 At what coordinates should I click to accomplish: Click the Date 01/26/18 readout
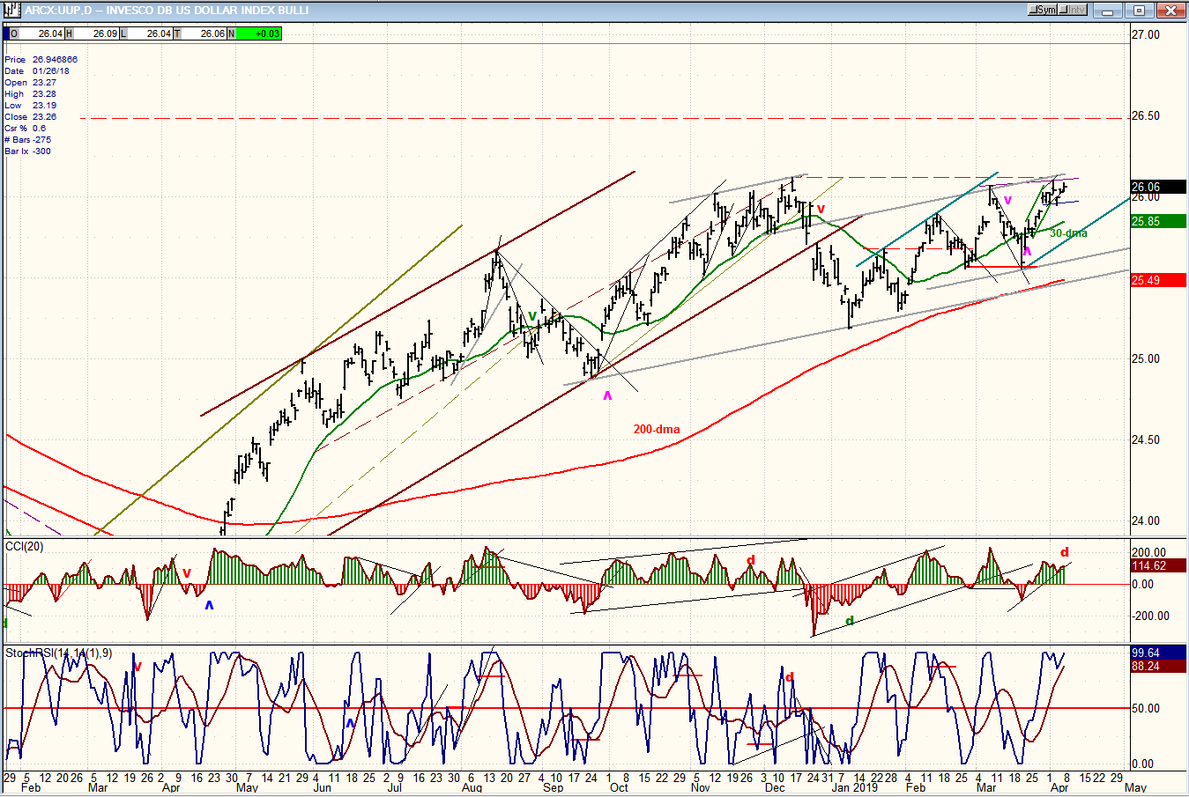(x=37, y=71)
